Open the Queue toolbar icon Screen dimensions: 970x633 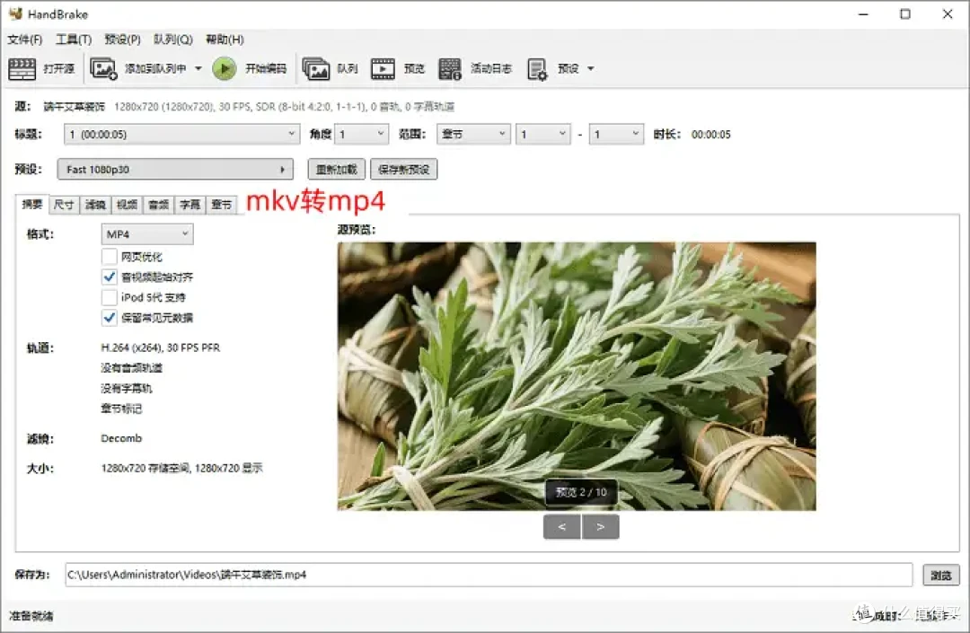pos(316,68)
